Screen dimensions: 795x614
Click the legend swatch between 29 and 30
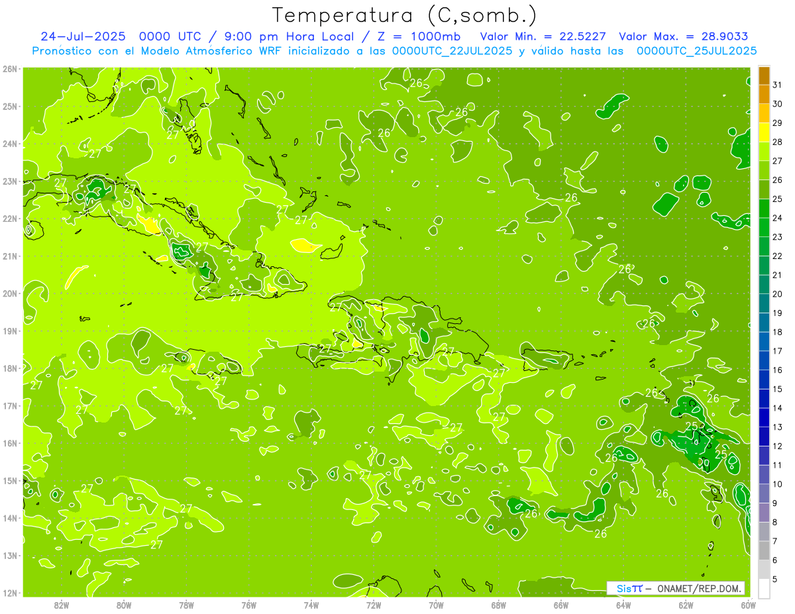tap(764, 113)
